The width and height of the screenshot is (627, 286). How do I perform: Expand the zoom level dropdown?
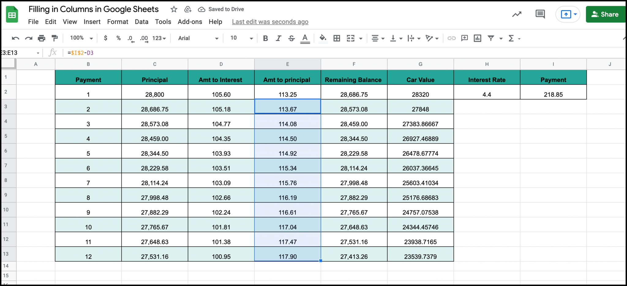91,38
